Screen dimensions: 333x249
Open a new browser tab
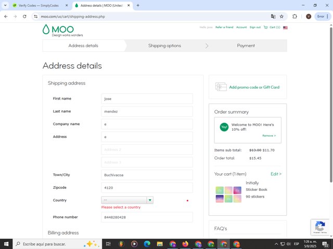point(138,6)
